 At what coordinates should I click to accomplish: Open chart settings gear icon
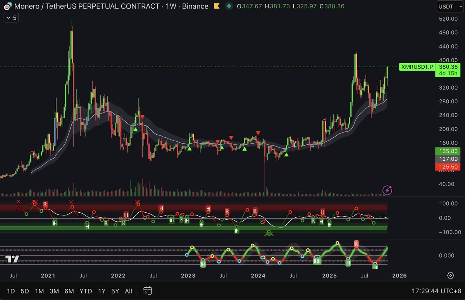[x=450, y=275]
